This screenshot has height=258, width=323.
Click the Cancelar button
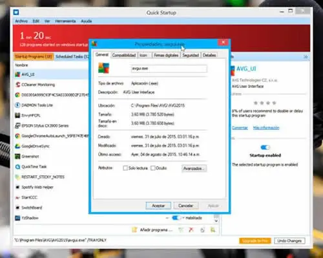pyautogui.click(x=186, y=206)
